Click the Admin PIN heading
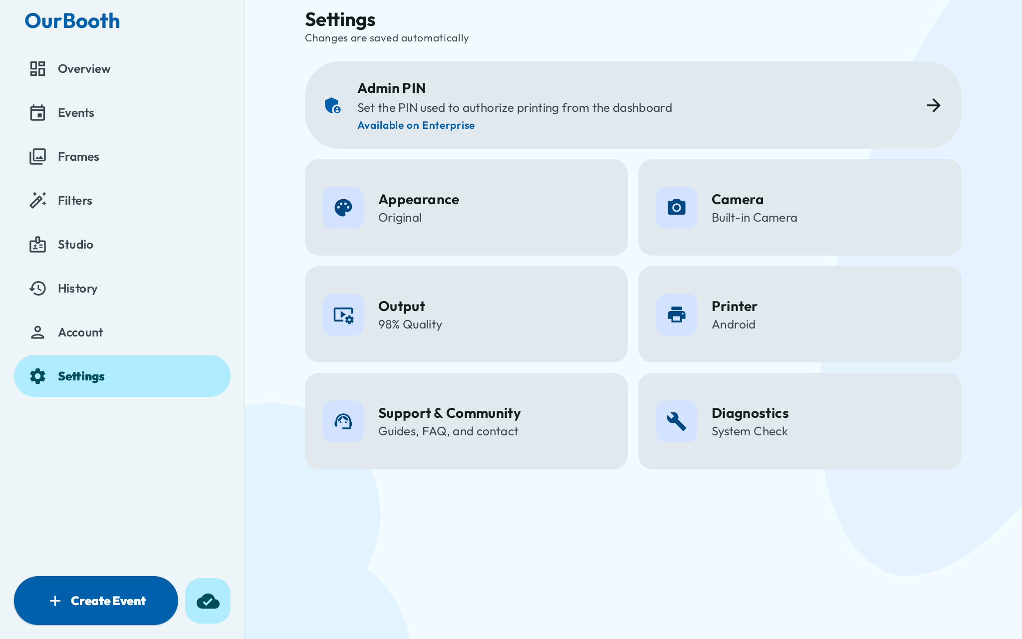Viewport: 1022px width, 639px height. tap(391, 88)
